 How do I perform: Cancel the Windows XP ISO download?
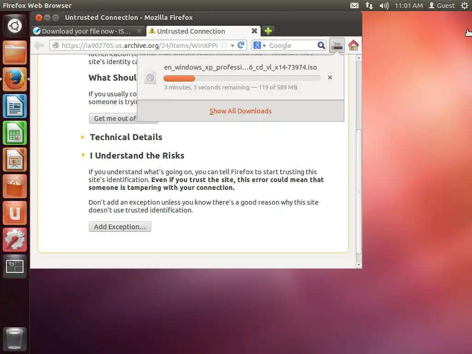point(330,77)
